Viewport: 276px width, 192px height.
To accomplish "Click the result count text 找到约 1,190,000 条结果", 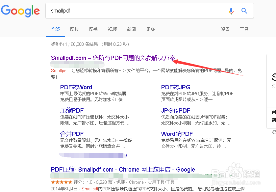I will click(x=74, y=44).
